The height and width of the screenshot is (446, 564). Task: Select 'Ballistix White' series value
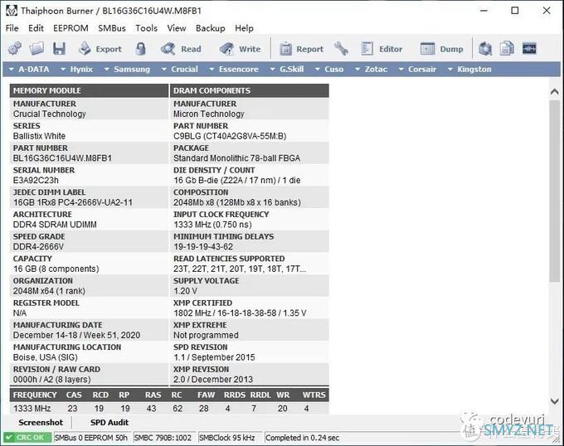click(39, 136)
